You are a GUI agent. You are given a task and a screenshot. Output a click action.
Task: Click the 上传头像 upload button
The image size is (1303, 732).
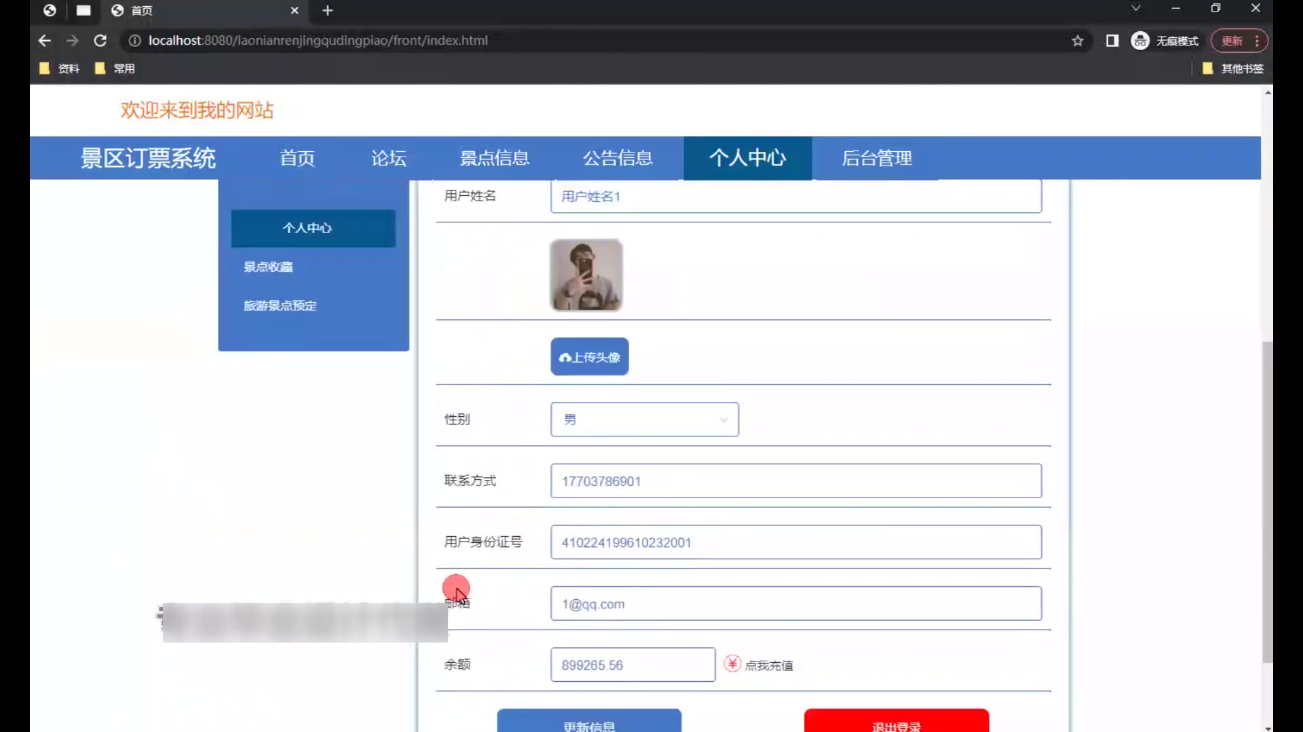click(589, 357)
